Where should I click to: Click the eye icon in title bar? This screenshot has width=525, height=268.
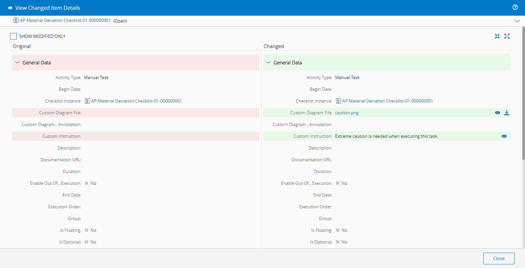pos(10,8)
